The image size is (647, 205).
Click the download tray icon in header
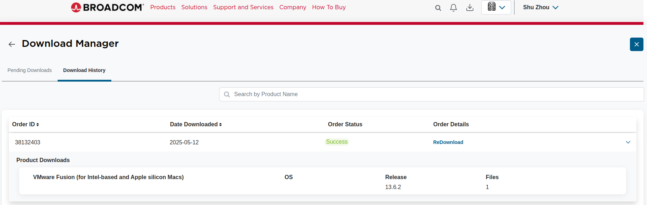click(470, 8)
